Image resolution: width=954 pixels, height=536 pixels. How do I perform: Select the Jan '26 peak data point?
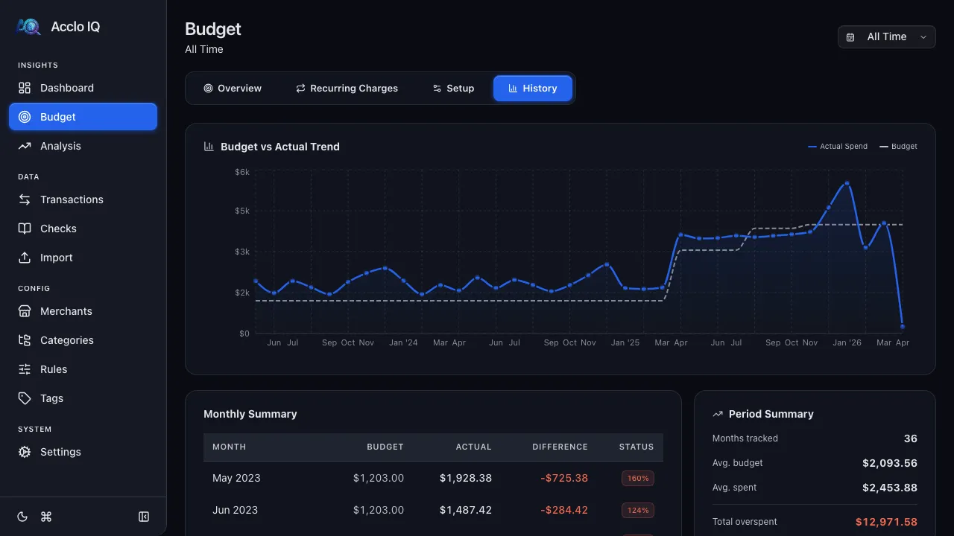click(x=847, y=183)
